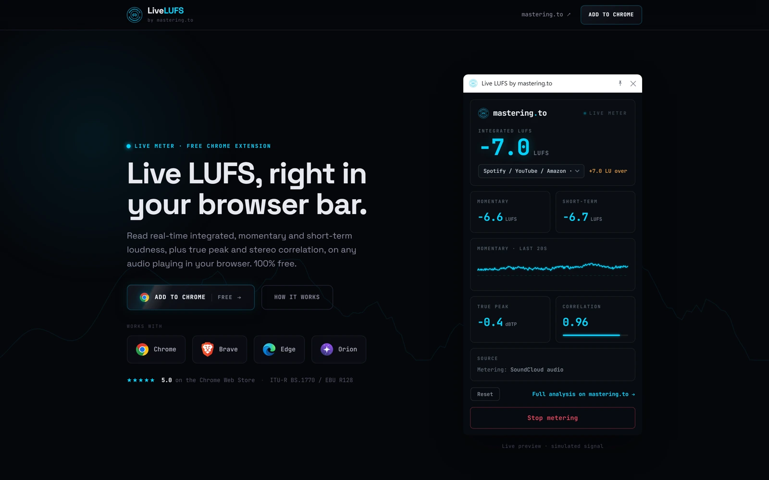Click the five-star rating stars

pyautogui.click(x=141, y=380)
